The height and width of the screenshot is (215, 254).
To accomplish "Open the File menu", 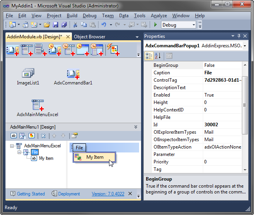I will (9, 16).
